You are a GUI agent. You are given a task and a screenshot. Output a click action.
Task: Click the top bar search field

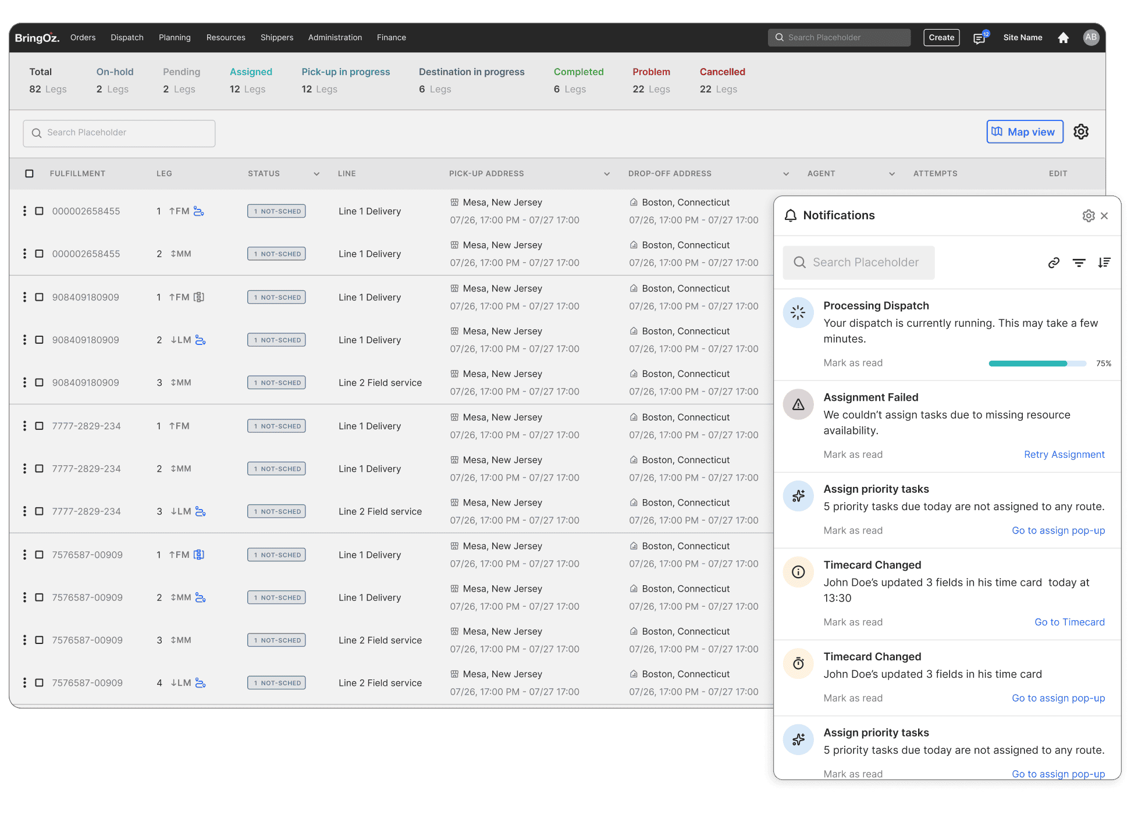839,37
